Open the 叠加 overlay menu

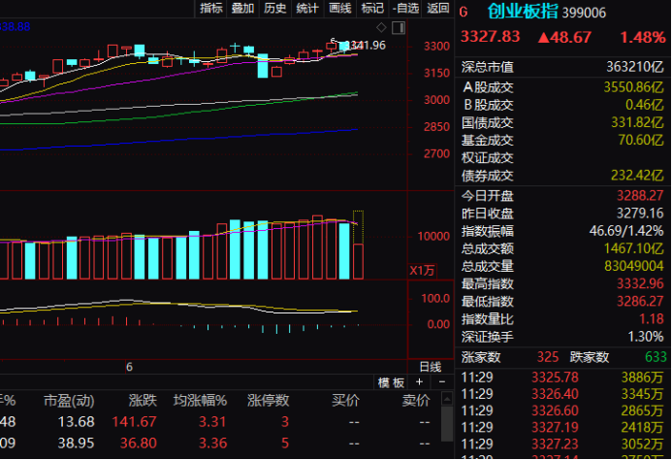coord(243,8)
